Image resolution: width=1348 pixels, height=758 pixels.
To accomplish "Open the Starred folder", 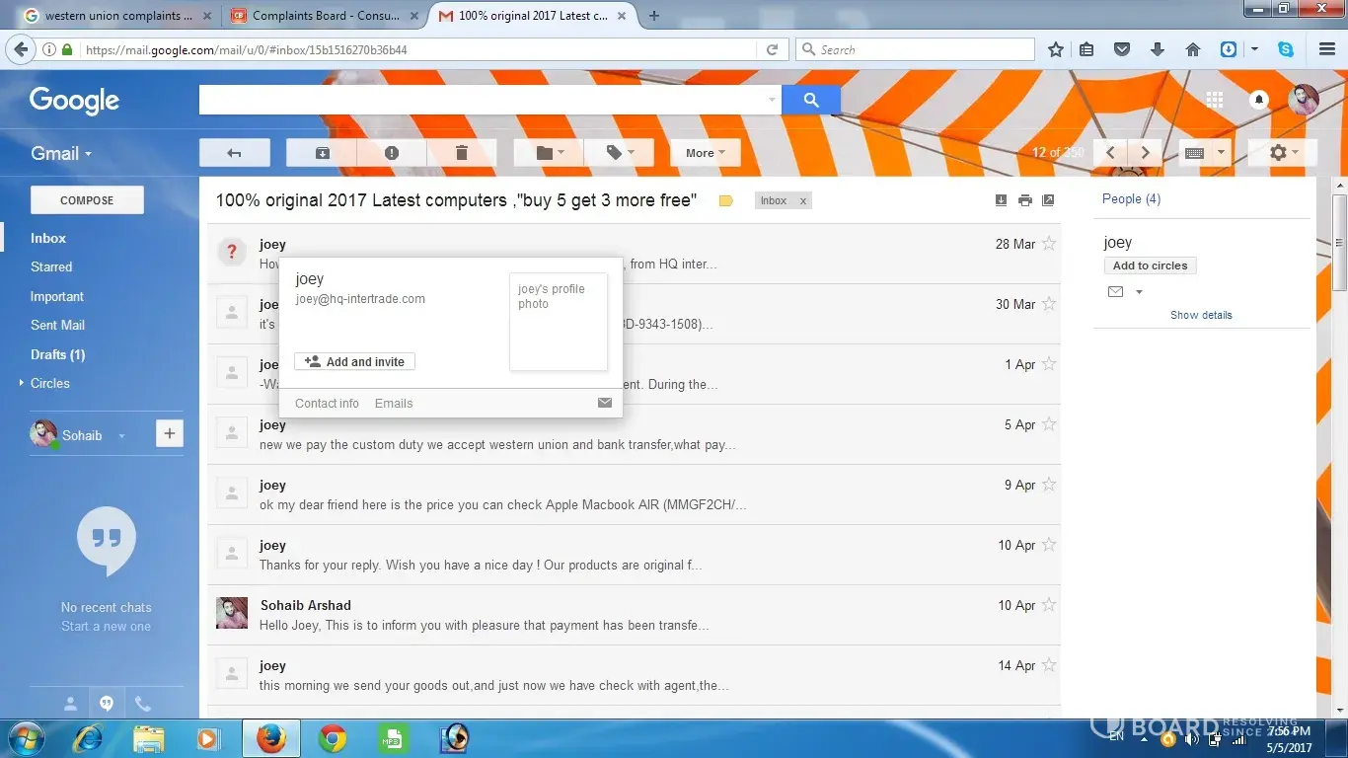I will [51, 266].
